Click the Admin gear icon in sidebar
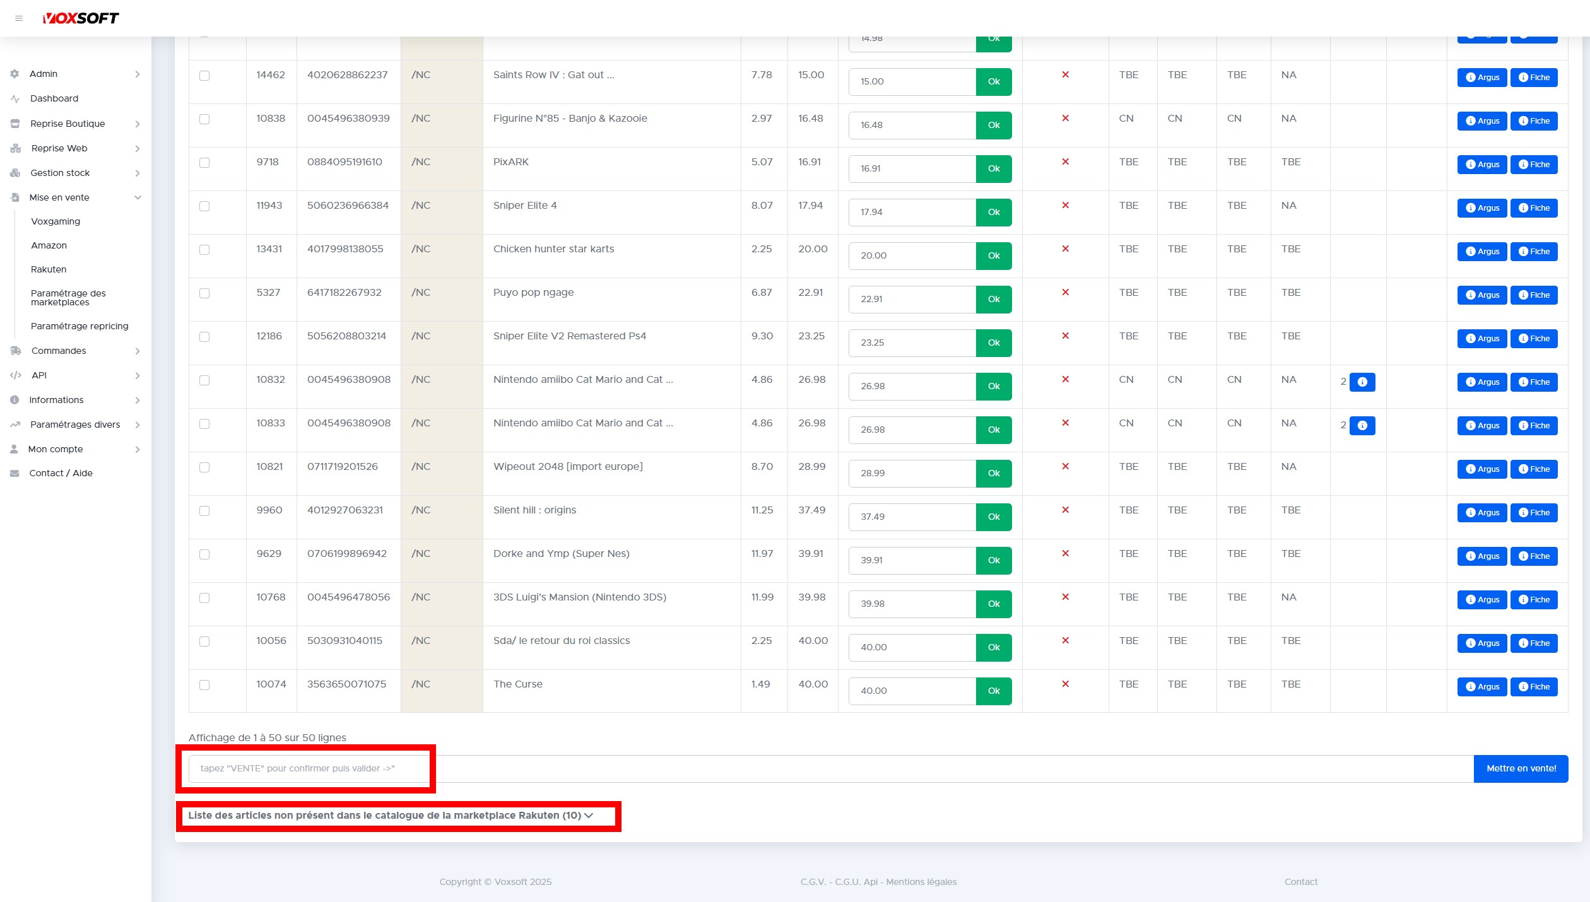This screenshot has height=902, width=1590. [15, 74]
